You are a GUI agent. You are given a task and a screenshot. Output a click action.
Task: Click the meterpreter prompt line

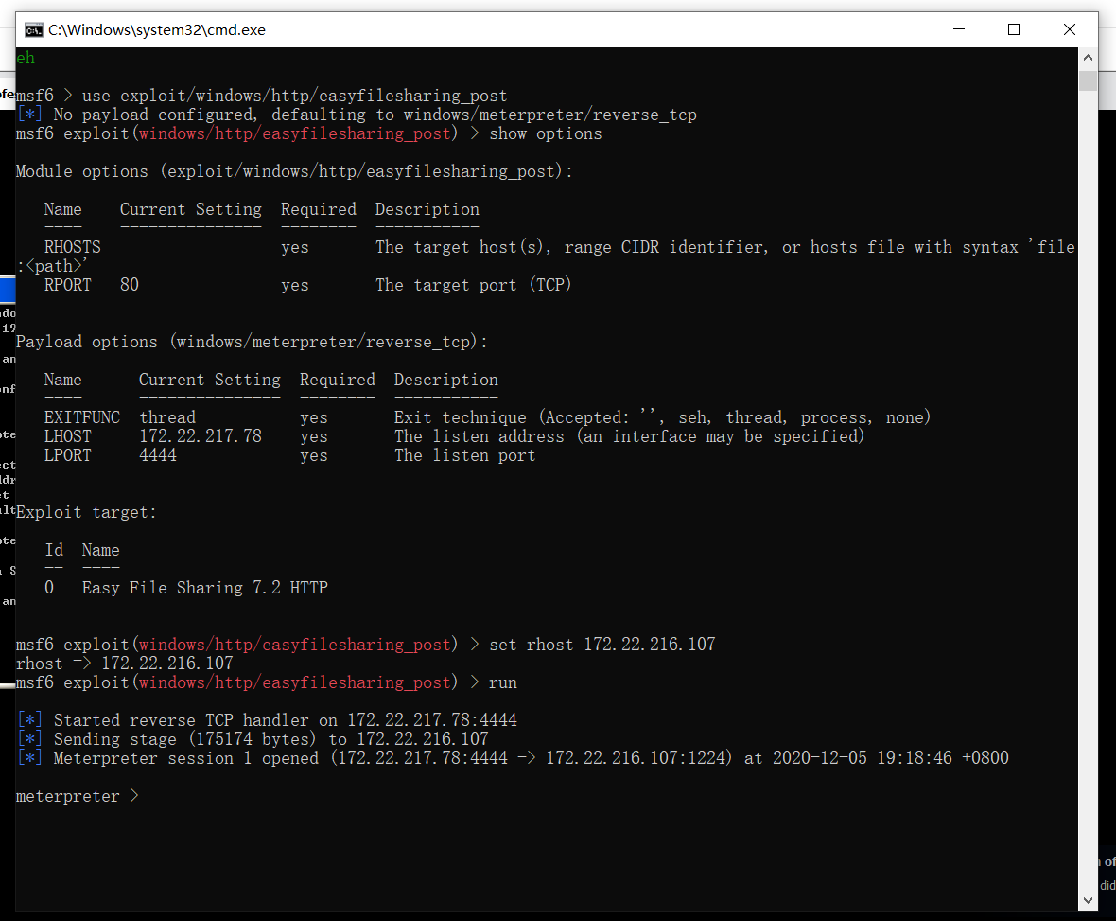77,796
